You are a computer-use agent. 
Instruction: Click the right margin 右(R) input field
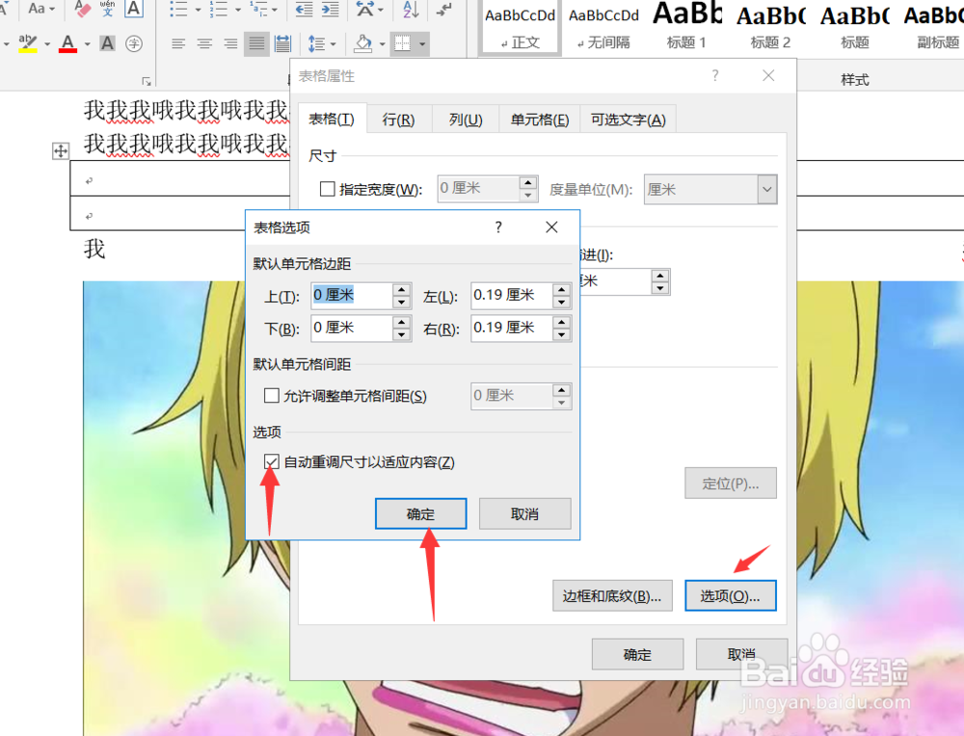point(512,329)
